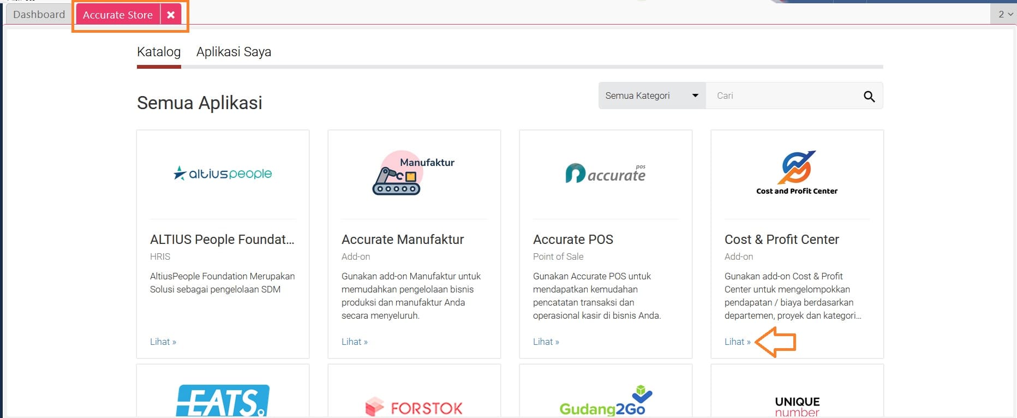Open the Katalog tab
This screenshot has height=418, width=1017.
[159, 52]
